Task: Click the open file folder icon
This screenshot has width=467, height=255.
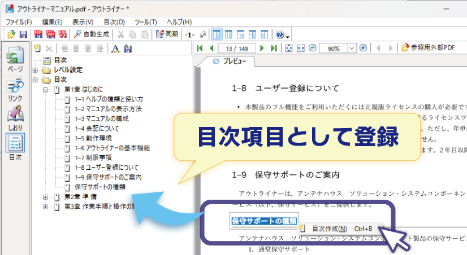Action: [11, 34]
